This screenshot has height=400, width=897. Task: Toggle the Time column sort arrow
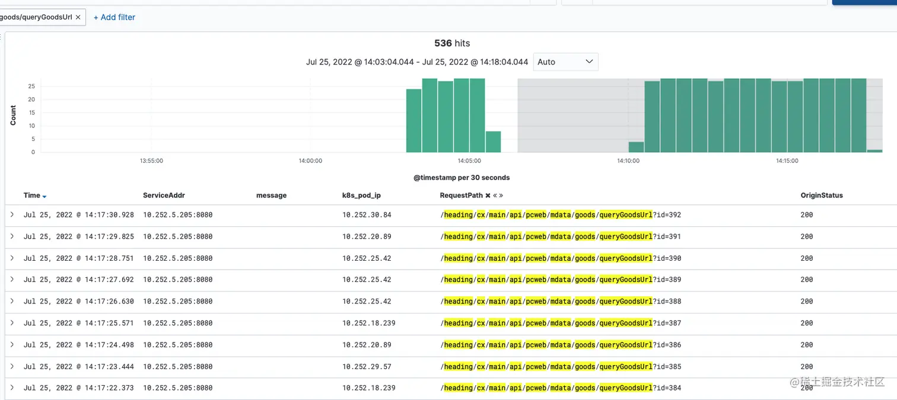(x=44, y=196)
